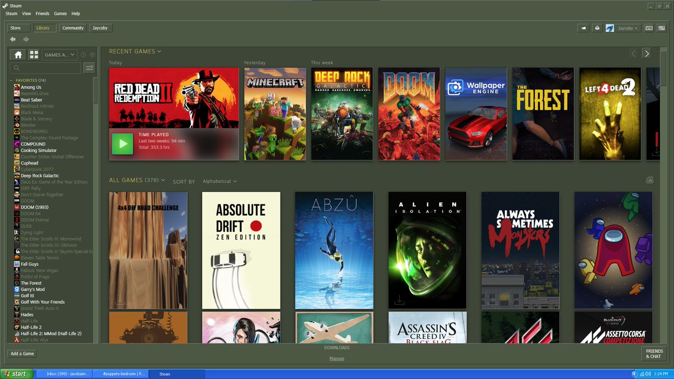Switch to the #puppets-bedroom taskbar window
The height and width of the screenshot is (379, 674).
tap(120, 373)
